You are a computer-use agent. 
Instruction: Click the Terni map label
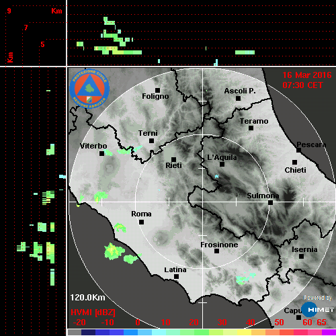tap(148, 133)
